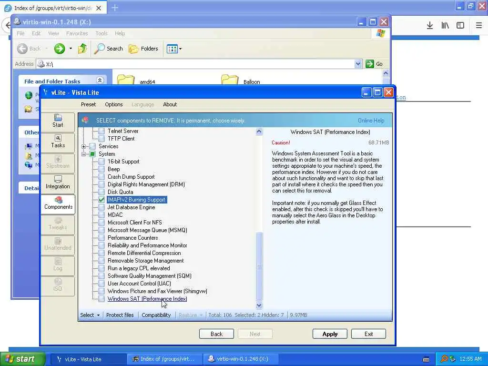Select Jet Database Engine row
Viewport: 488px width, 366px height.
[x=131, y=207]
